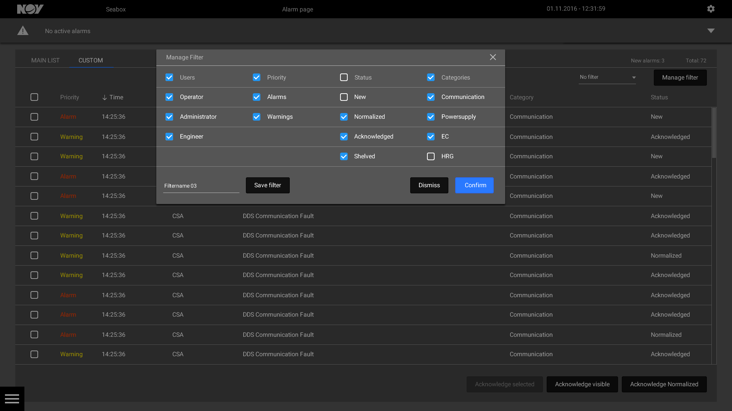Uncheck the Shelved checkbox
Image resolution: width=732 pixels, height=411 pixels.
(x=344, y=156)
